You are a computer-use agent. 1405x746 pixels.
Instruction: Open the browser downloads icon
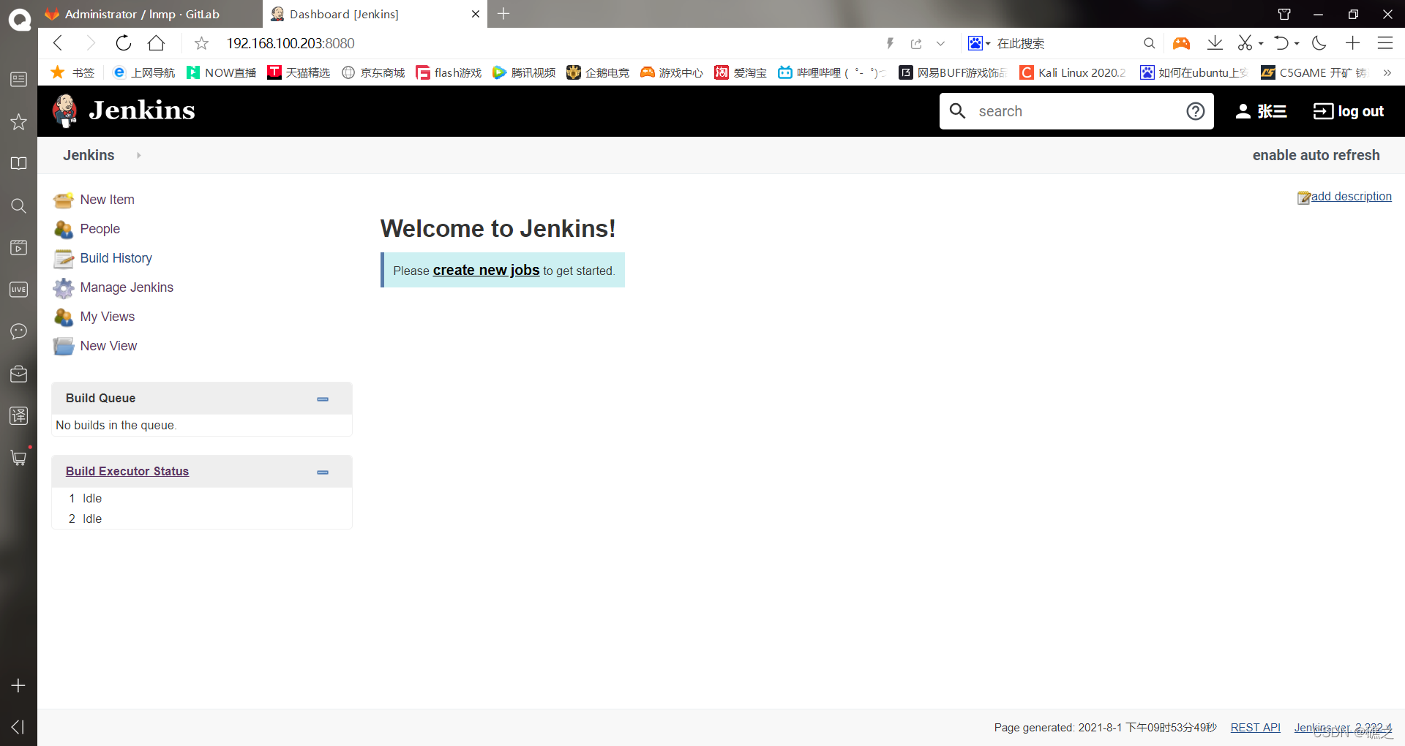1215,43
